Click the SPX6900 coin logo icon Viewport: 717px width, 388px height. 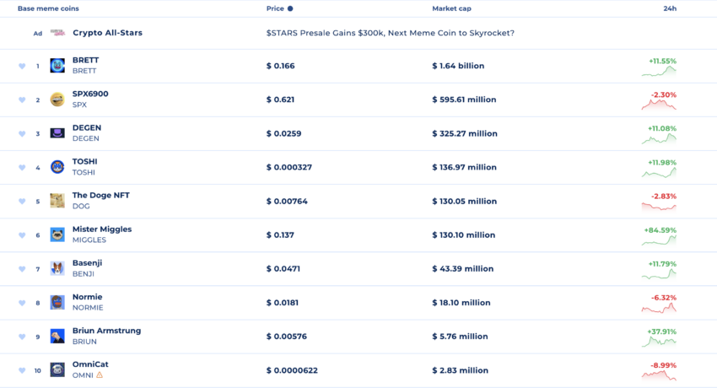tap(57, 100)
